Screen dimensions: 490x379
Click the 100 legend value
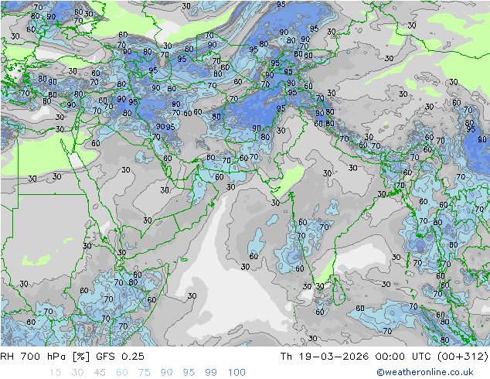click(236, 373)
